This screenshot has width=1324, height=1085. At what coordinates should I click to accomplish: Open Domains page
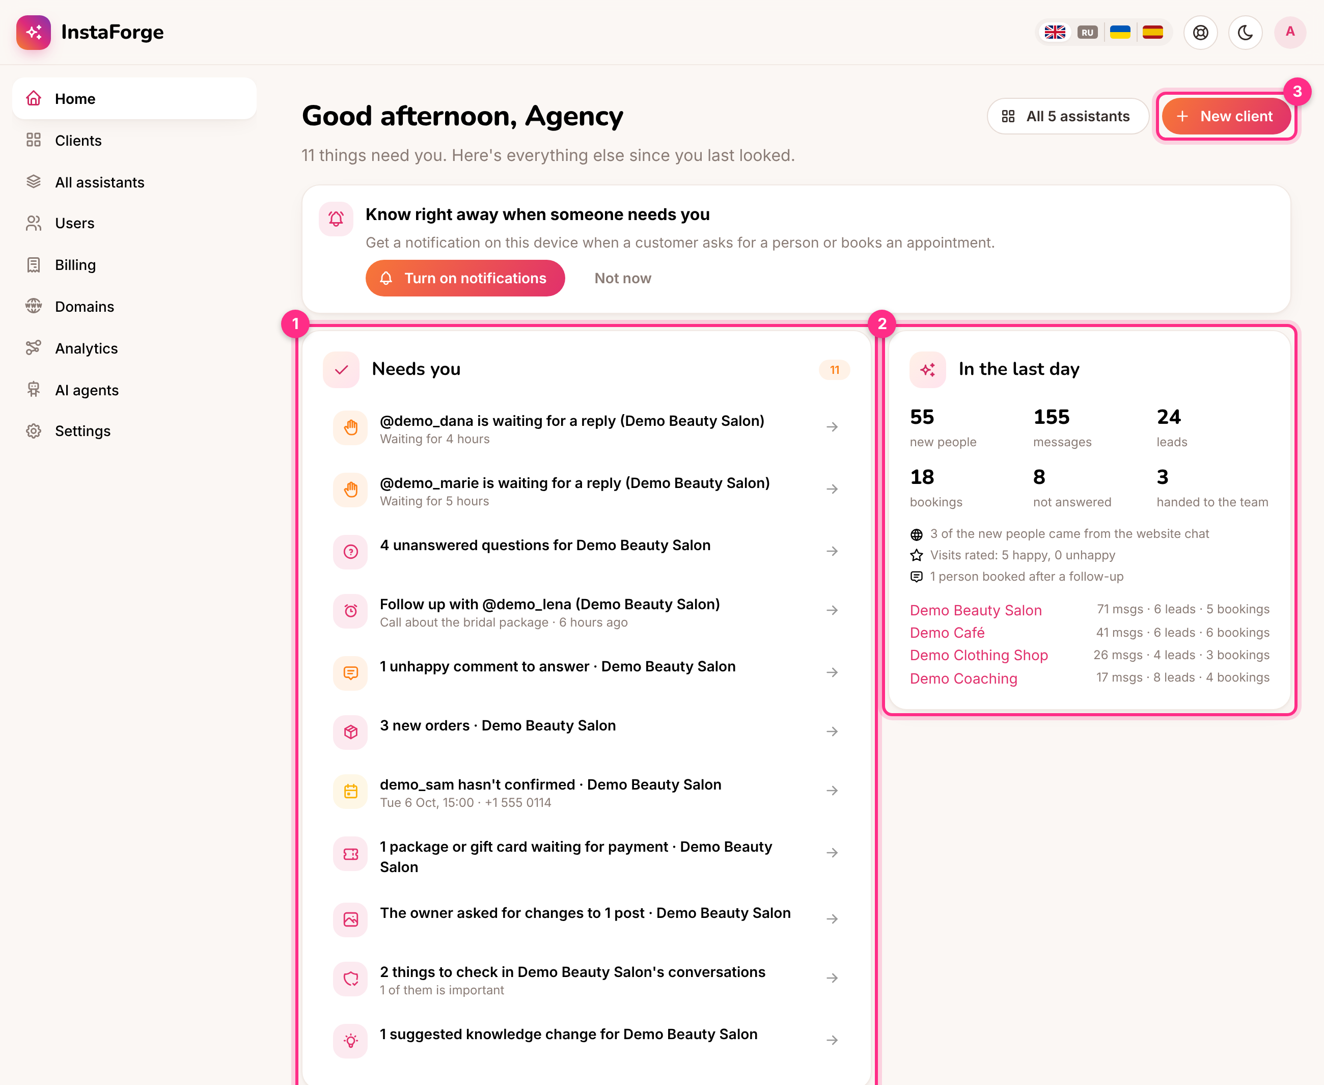coord(134,306)
